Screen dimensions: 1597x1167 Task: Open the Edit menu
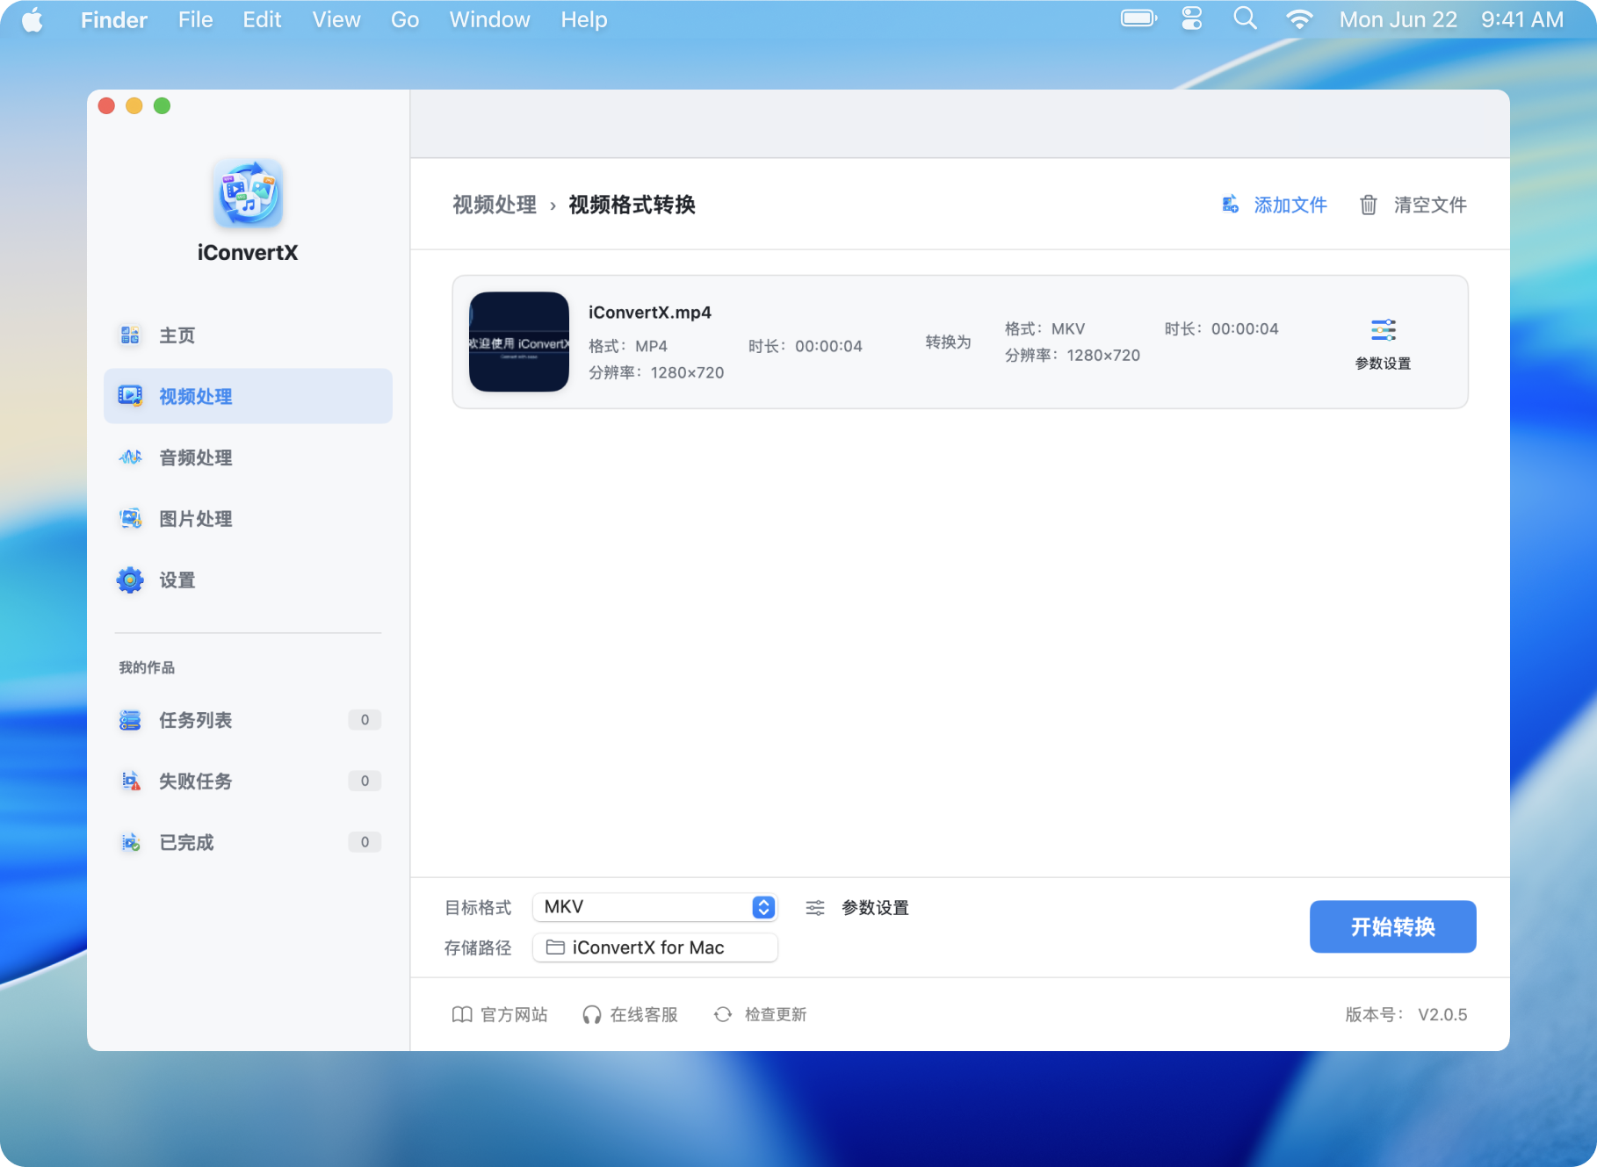click(x=262, y=19)
